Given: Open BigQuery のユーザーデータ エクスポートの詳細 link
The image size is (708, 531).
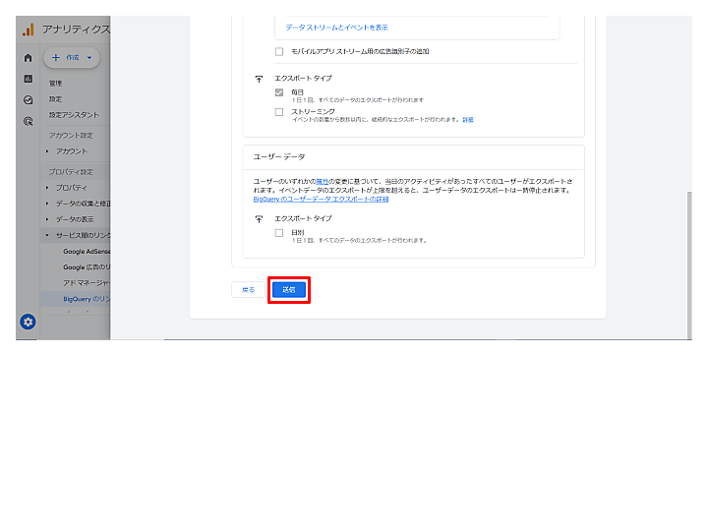Looking at the screenshot, I should [x=321, y=199].
